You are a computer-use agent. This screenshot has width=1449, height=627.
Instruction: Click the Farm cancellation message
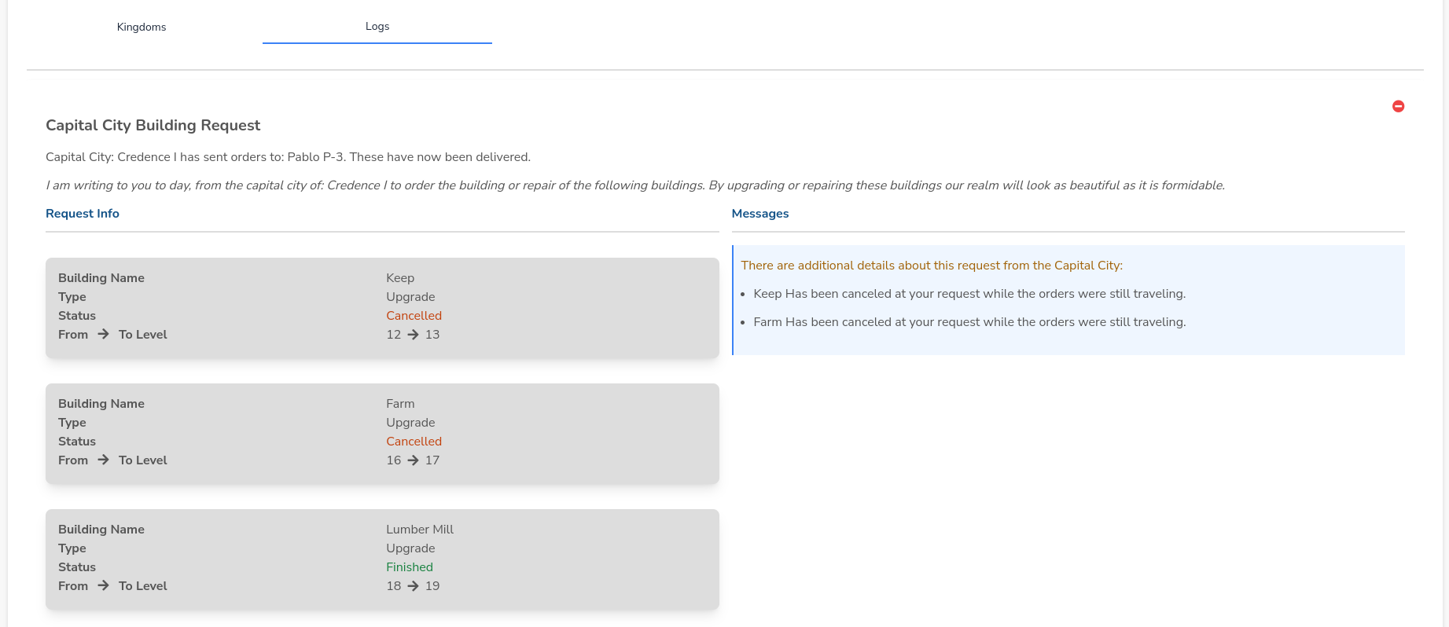[x=969, y=322]
